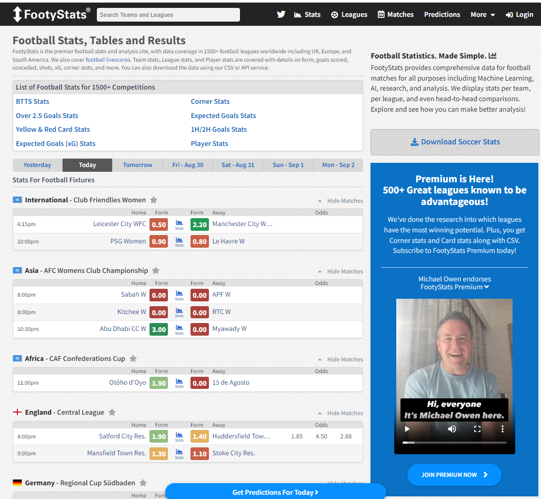
Task: Open 15 de Agosto team link
Action: pyautogui.click(x=231, y=383)
